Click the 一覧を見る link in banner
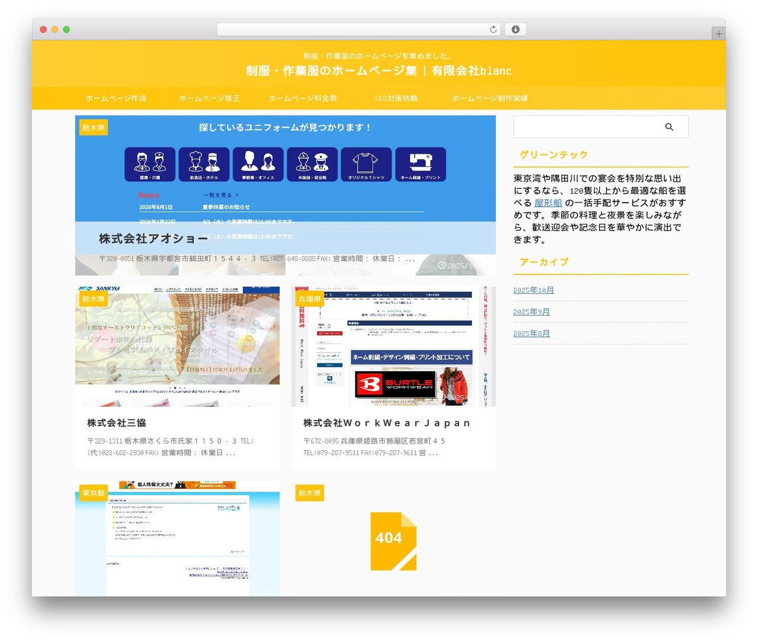Viewport: 758px width, 642px height. click(220, 195)
